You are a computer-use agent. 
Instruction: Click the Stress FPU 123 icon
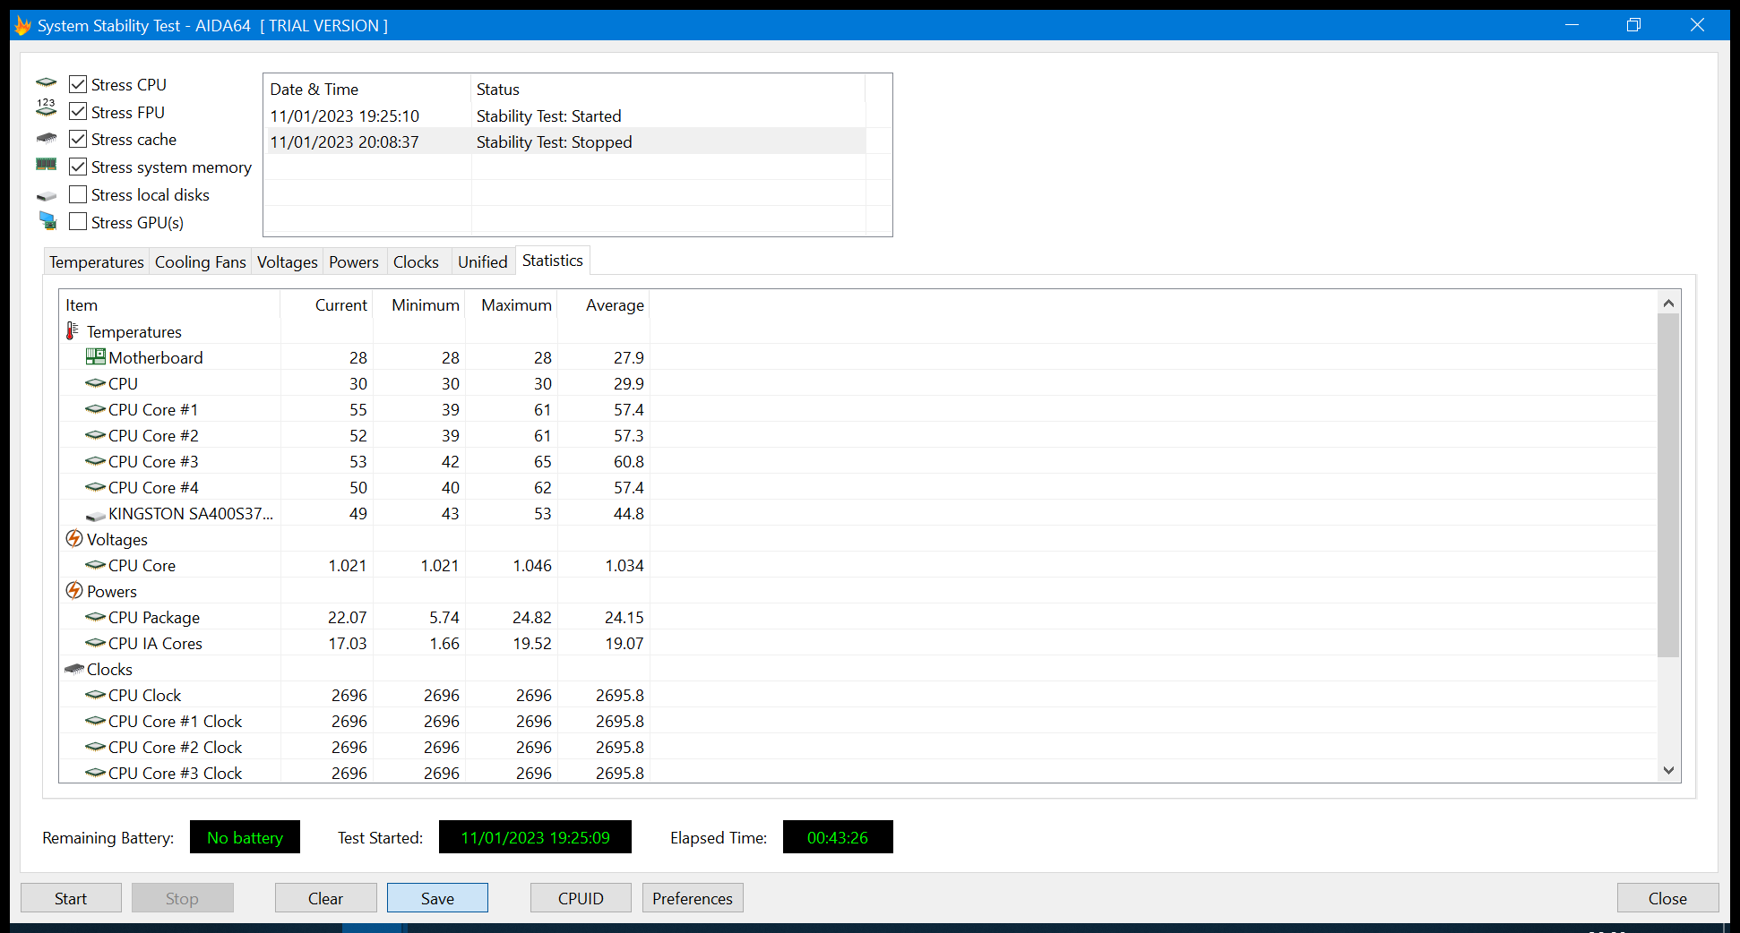[47, 108]
